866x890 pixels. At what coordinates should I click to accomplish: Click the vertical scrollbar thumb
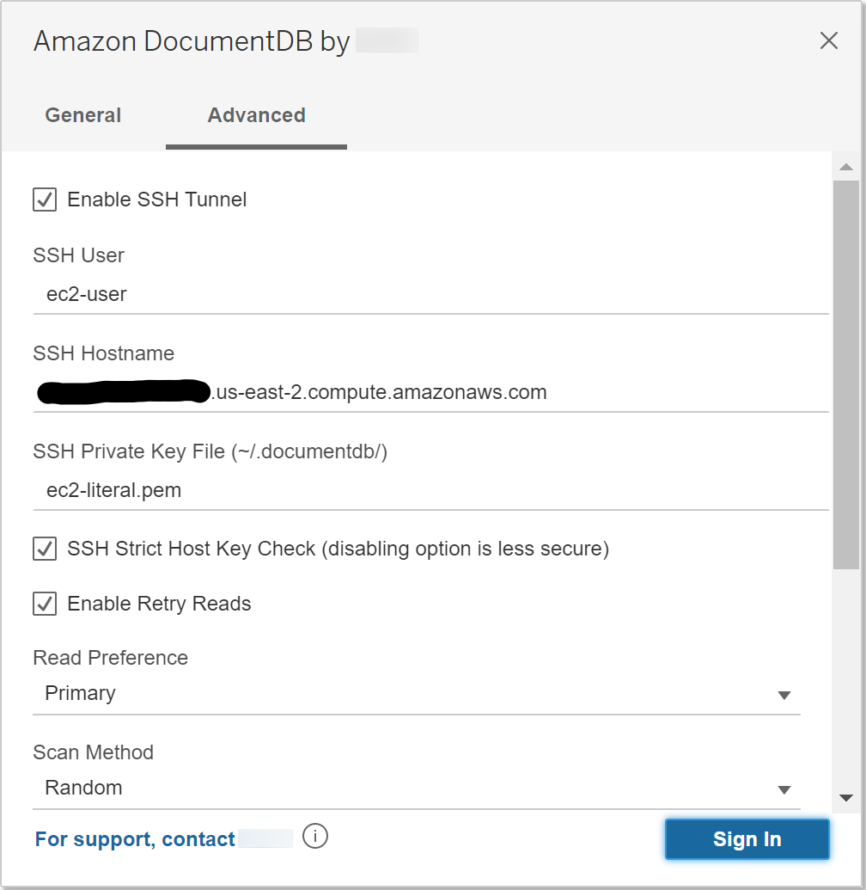845,374
